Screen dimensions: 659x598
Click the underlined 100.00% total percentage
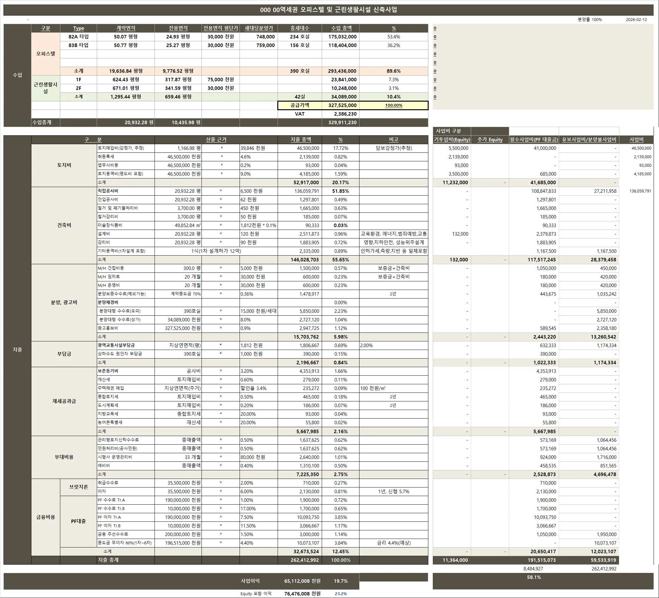tap(393, 105)
